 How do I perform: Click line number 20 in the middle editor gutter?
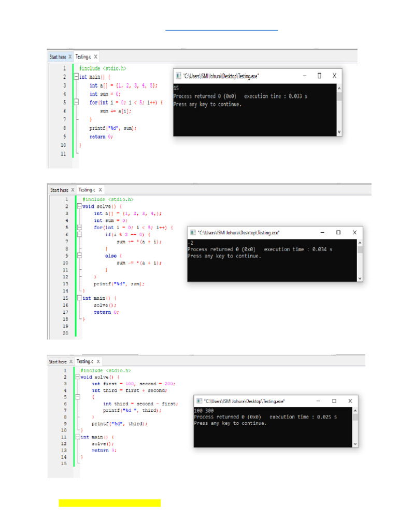pyautogui.click(x=65, y=333)
